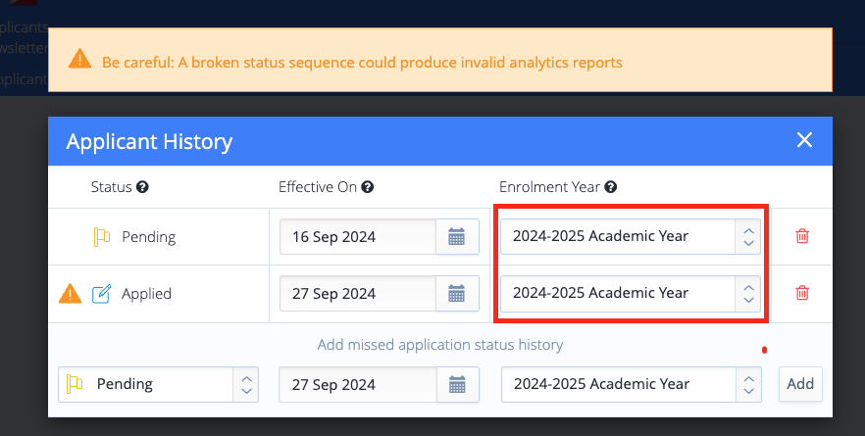Click the warning icon in the alert banner
Screen dimensions: 865x436
(x=80, y=59)
